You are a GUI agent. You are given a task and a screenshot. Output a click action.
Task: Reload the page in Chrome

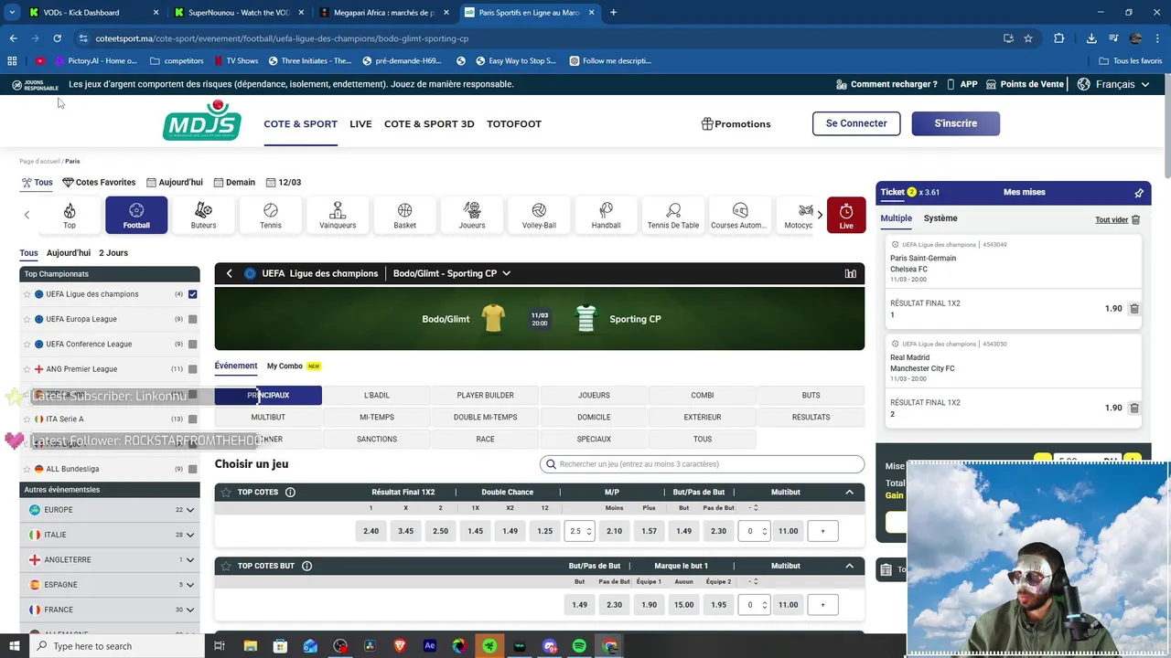pos(57,38)
